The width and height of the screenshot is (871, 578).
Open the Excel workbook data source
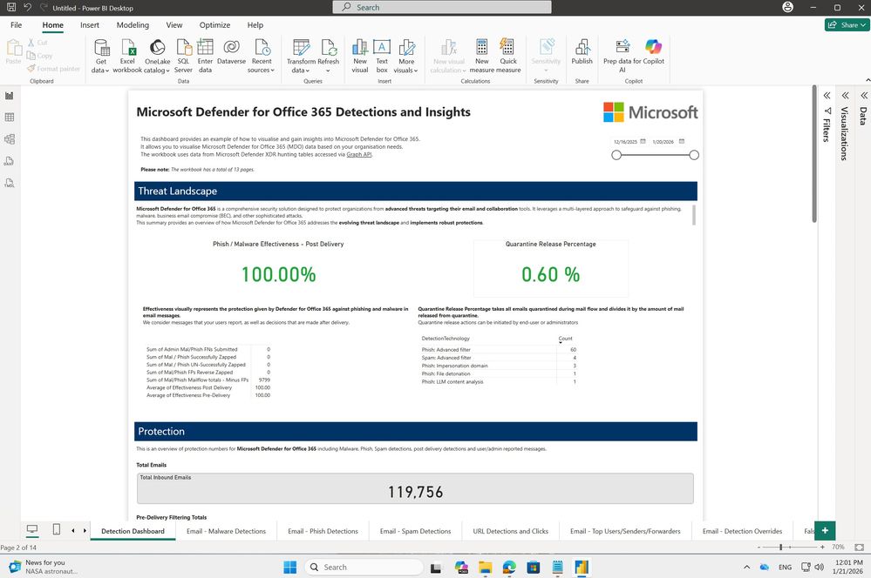[127, 54]
